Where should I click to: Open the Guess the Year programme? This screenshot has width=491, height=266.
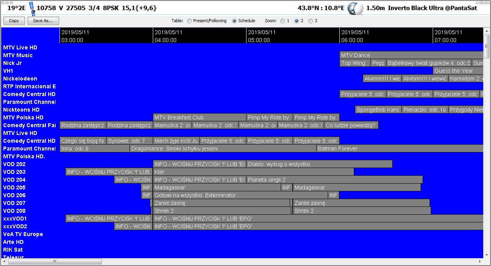pos(458,71)
